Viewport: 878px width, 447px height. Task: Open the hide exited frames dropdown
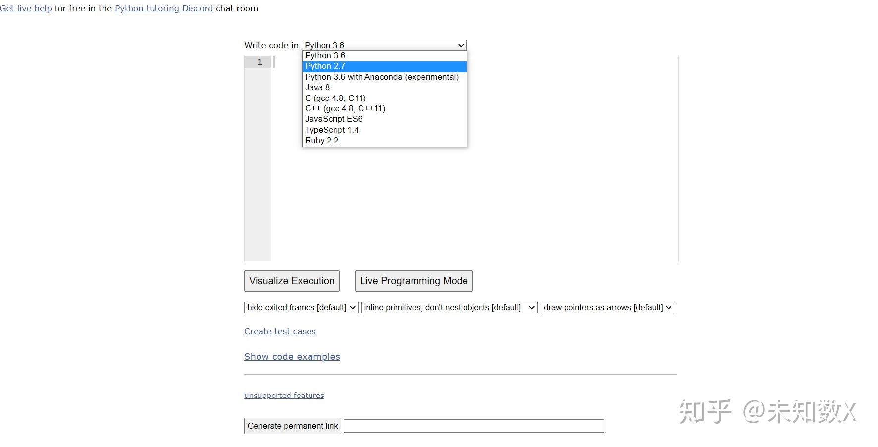click(x=301, y=307)
